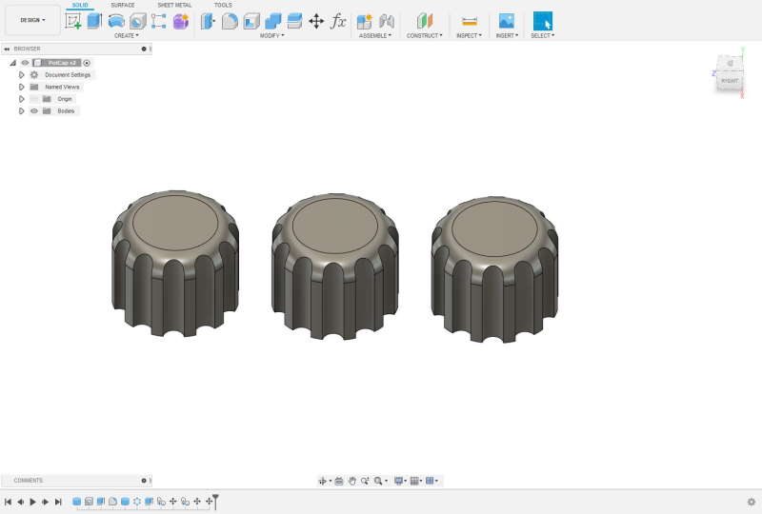Select the Hole tool icon
762x514 pixels.
coord(137,21)
